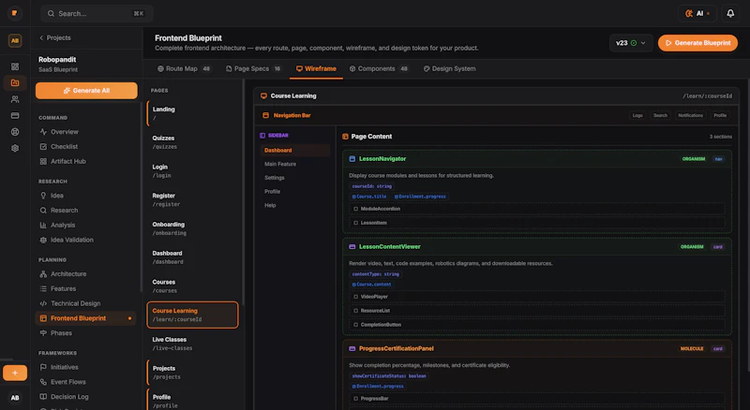Open the projects folder icon in icon rail
The height and width of the screenshot is (410, 750).
[x=15, y=82]
